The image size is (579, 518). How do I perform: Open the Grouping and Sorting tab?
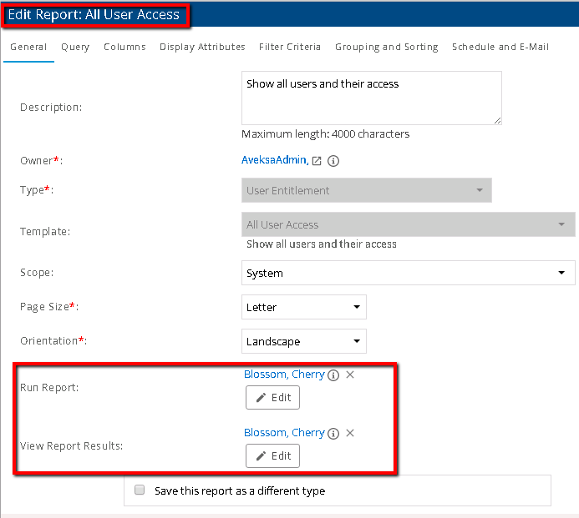[x=386, y=48]
